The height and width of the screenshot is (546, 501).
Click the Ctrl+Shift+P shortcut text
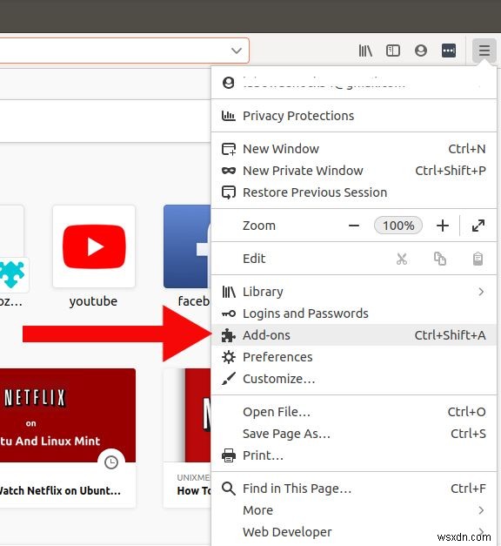[x=451, y=171]
